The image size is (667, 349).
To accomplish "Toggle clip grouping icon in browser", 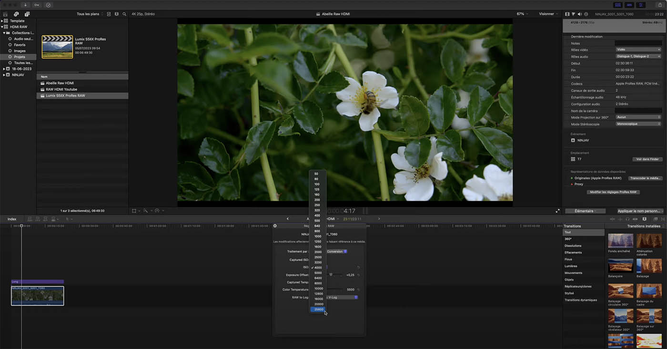I will 109,14.
